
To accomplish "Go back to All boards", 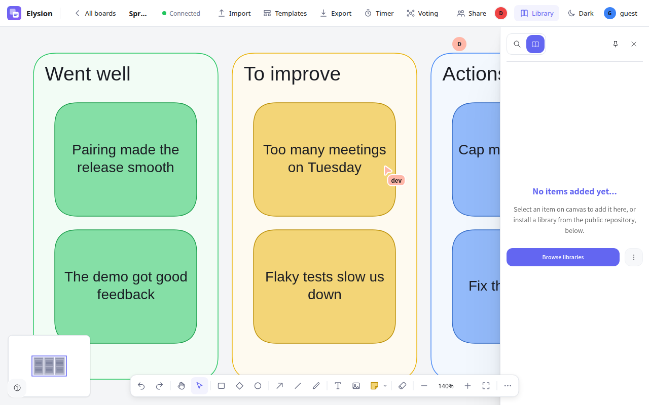I will pyautogui.click(x=95, y=13).
